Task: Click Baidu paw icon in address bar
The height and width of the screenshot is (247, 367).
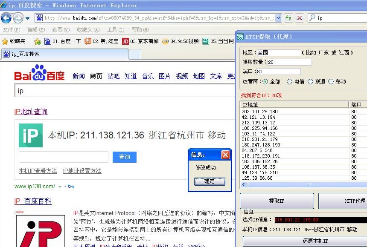Action: [x=39, y=18]
